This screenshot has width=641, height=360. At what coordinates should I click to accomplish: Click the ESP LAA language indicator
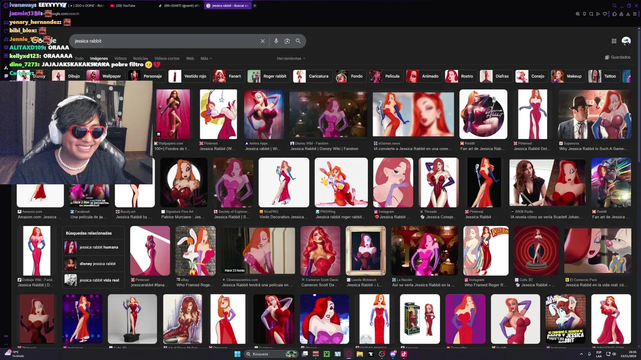598,354
